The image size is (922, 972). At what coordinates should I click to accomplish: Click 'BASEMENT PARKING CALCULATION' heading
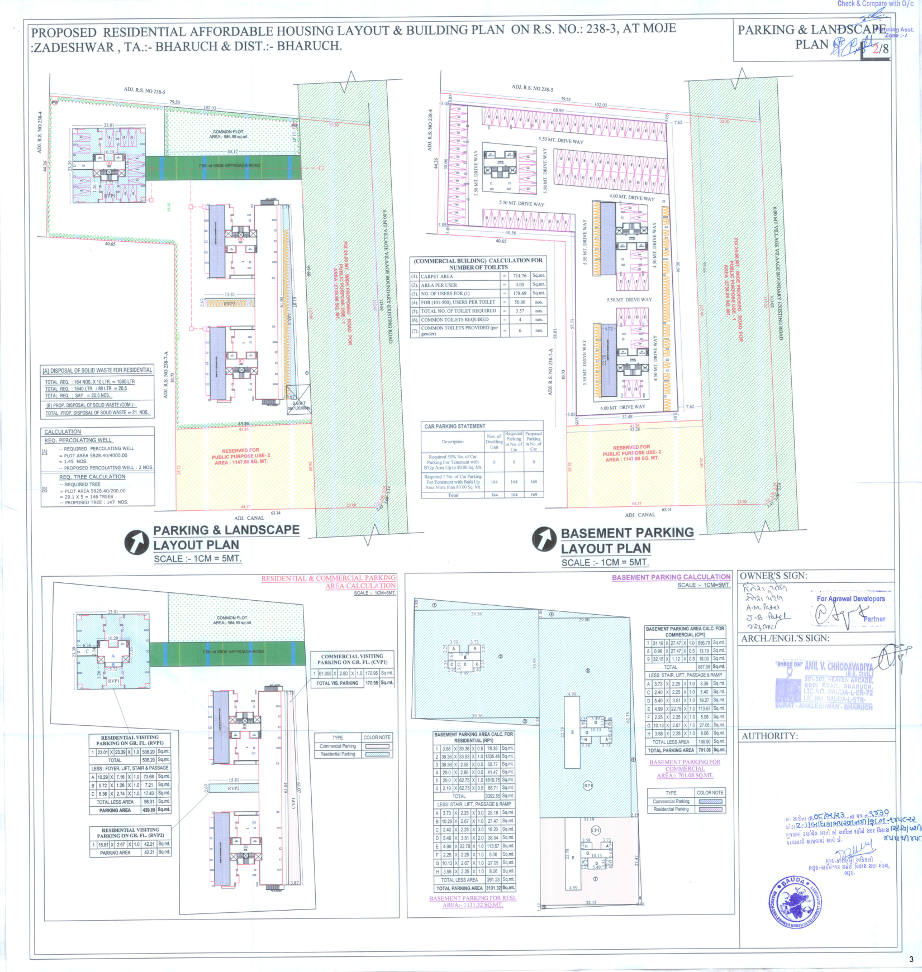pos(671,577)
